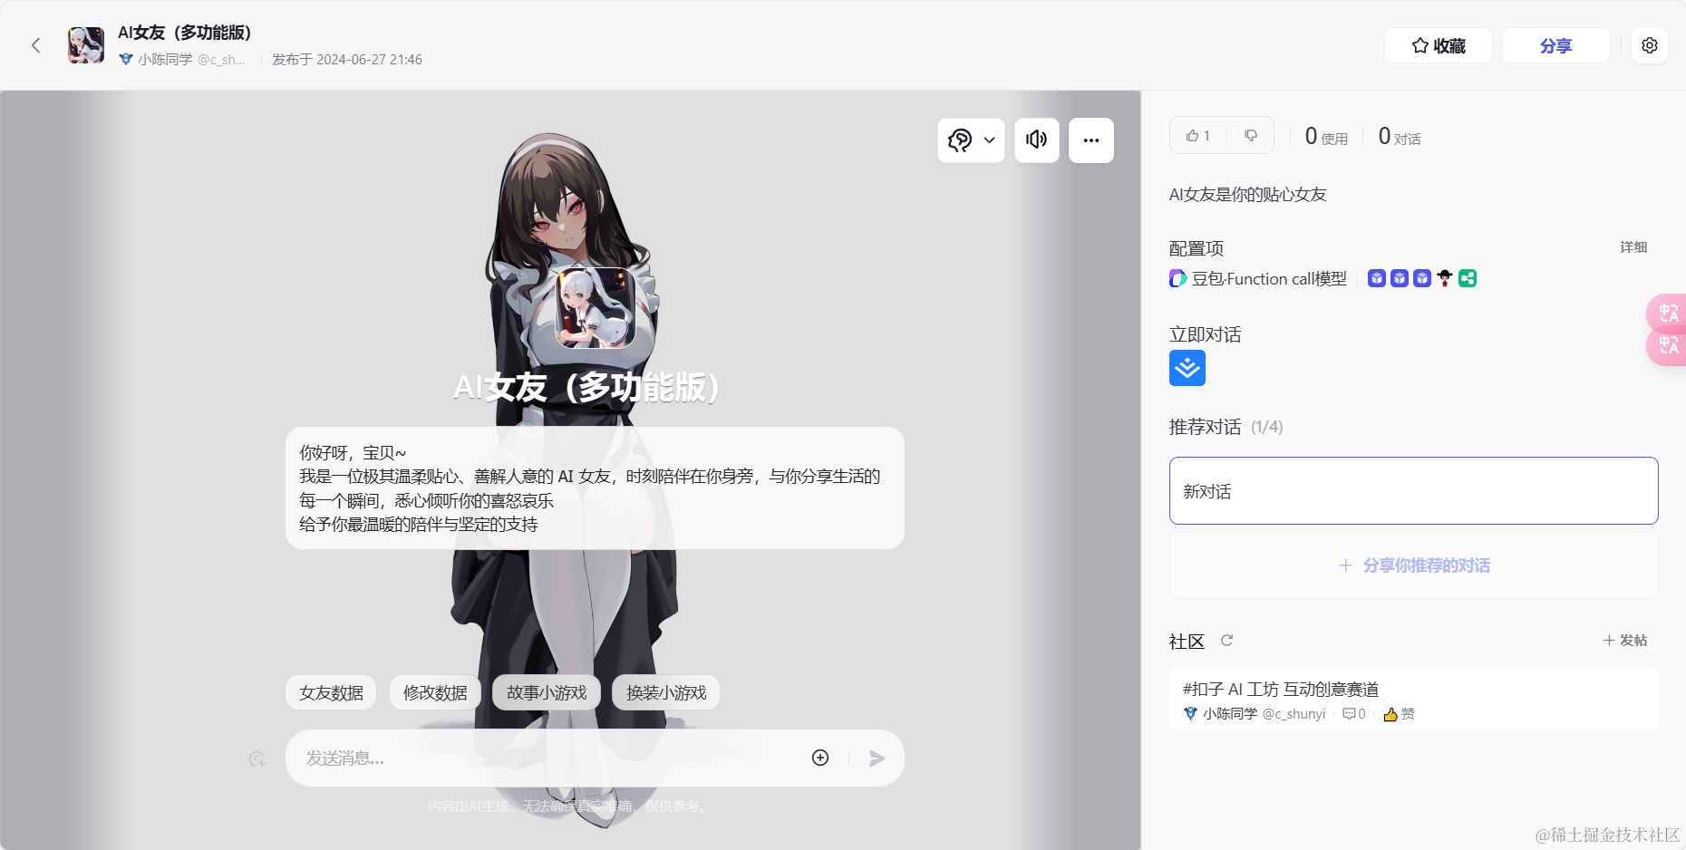Click the first blue plugin icon

pyautogui.click(x=1377, y=279)
